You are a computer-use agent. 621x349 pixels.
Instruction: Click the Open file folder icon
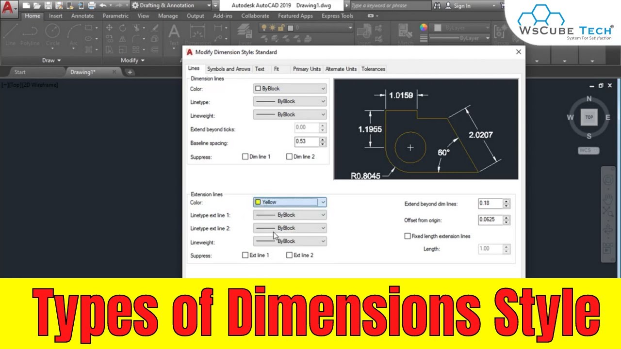(37, 6)
